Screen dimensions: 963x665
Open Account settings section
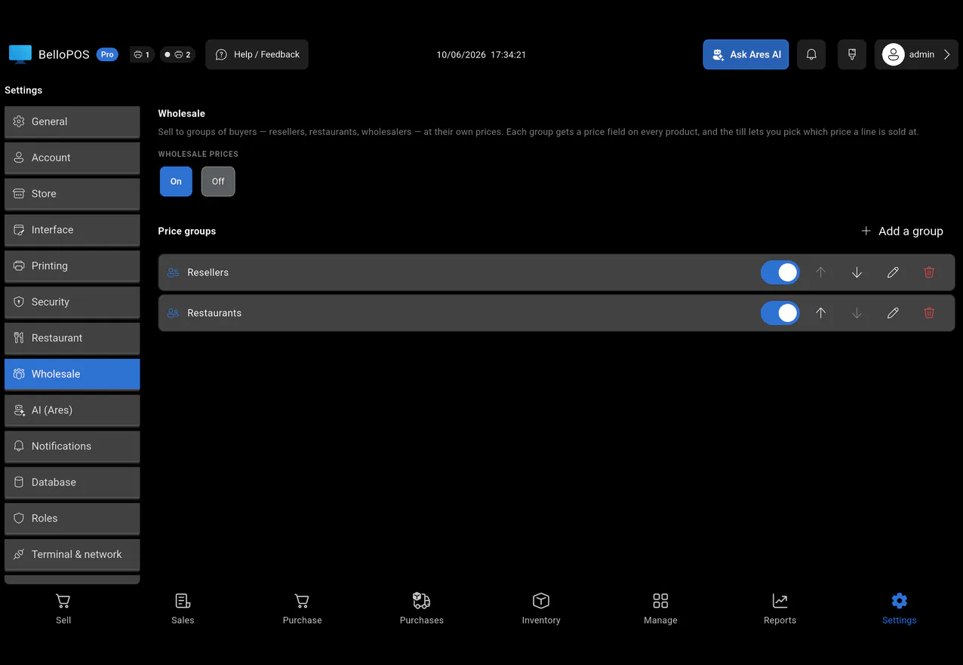coord(72,158)
